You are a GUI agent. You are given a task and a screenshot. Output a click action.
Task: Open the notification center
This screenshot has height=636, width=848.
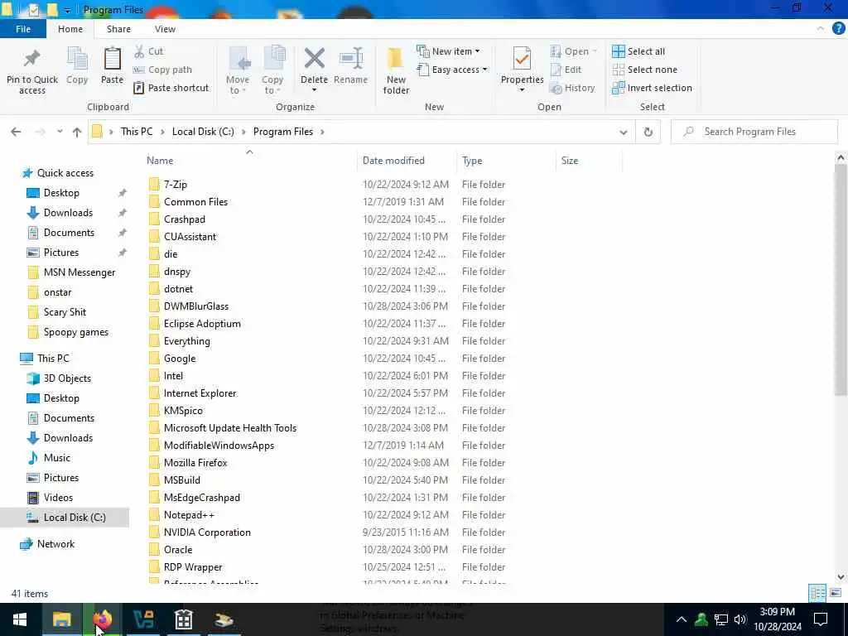click(x=821, y=619)
